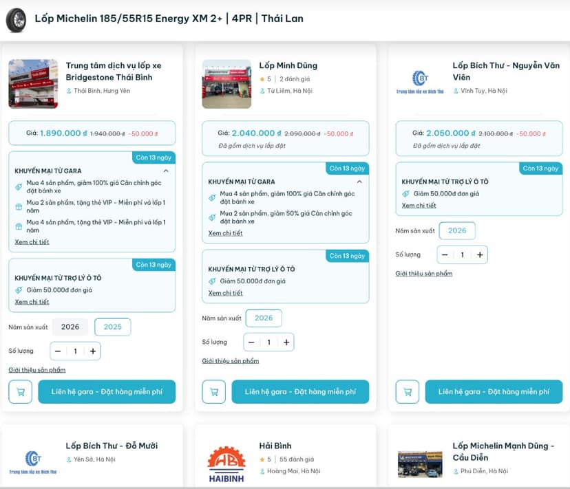
Task: Click discount tag icon, first Bridgestone garage promotion
Action: (x=19, y=187)
